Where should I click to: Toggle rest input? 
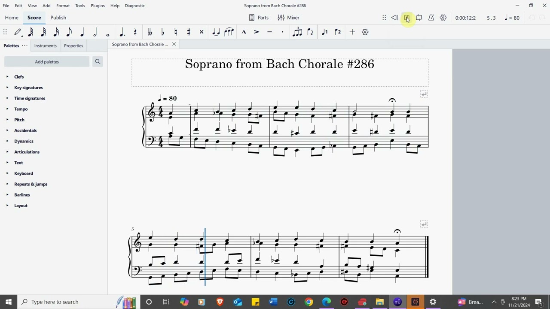point(135,32)
